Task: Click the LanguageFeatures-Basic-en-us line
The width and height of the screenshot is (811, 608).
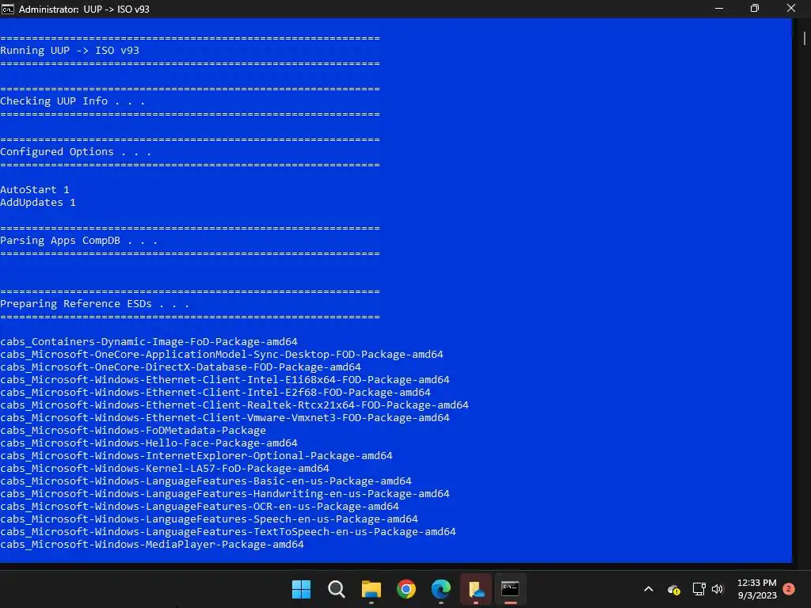Action: point(206,481)
